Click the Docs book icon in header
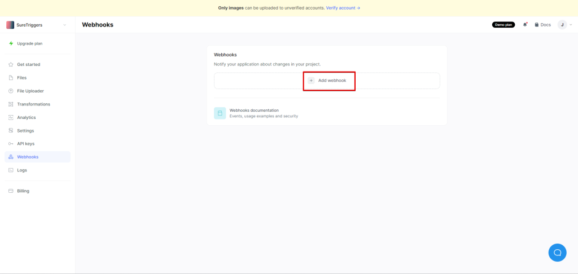Image resolution: width=578 pixels, height=274 pixels. point(537,25)
